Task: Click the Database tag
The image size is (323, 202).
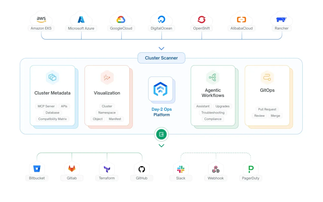Action: (x=52, y=113)
